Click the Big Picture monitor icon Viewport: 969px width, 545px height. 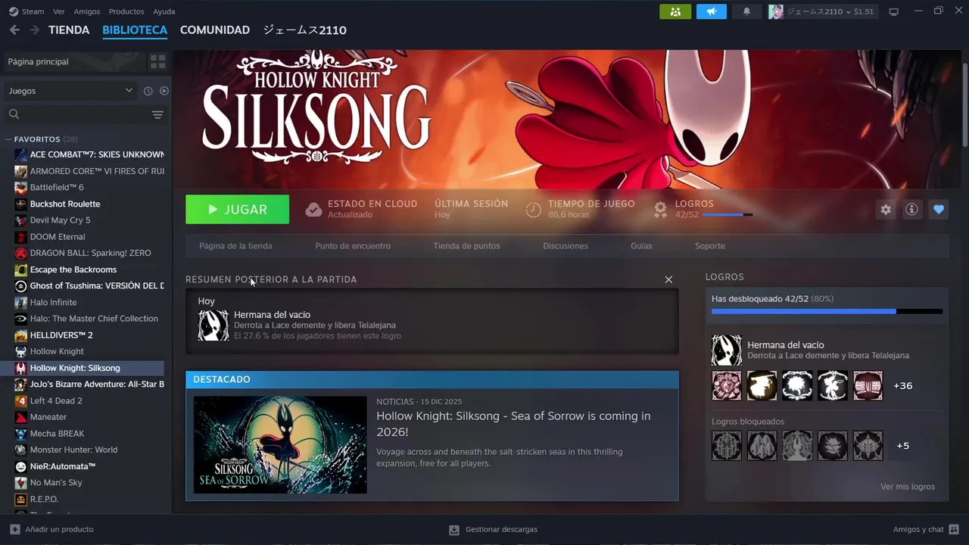coord(893,11)
